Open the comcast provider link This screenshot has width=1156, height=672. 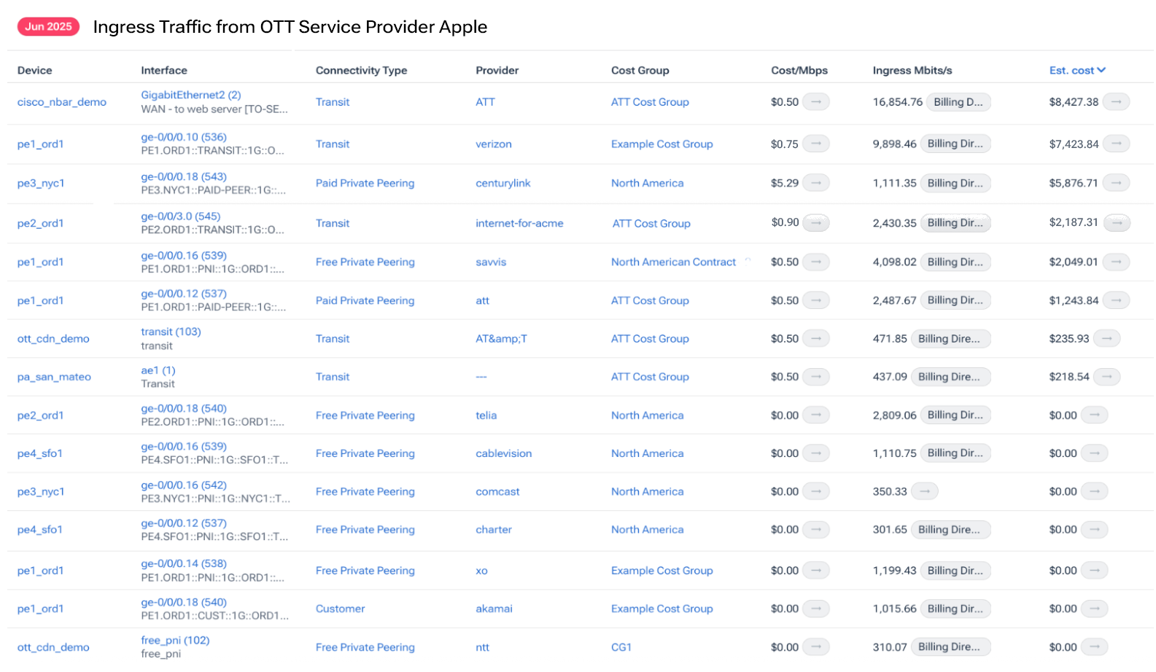pos(497,491)
